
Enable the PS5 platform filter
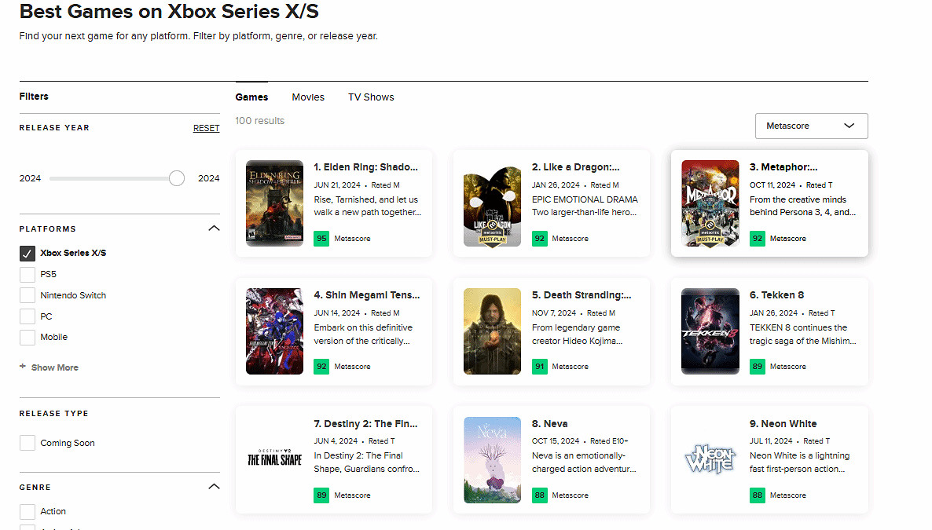[x=27, y=273]
